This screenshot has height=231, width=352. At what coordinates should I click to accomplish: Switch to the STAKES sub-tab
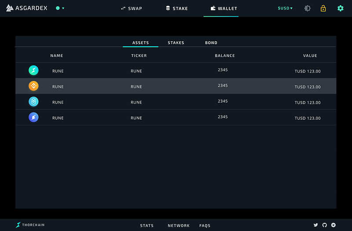point(176,43)
